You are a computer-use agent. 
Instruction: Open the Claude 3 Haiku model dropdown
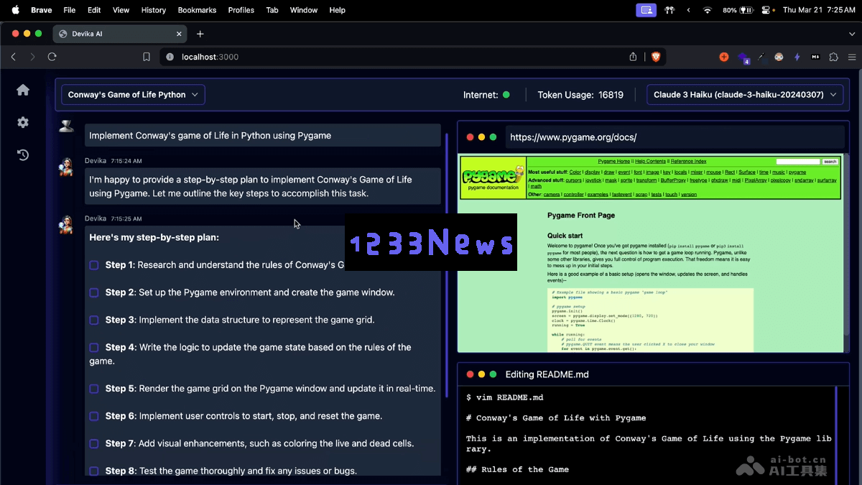click(745, 95)
